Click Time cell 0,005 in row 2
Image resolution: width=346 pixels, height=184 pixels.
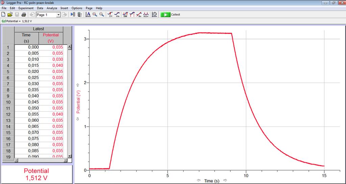pyautogui.click(x=27, y=53)
